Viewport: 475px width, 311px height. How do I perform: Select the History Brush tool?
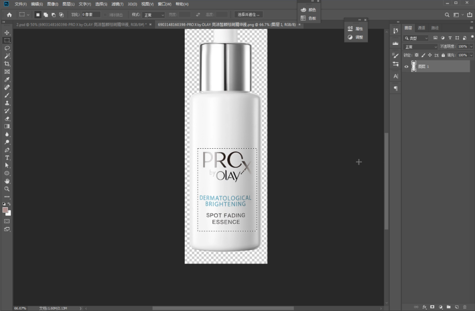tap(7, 111)
